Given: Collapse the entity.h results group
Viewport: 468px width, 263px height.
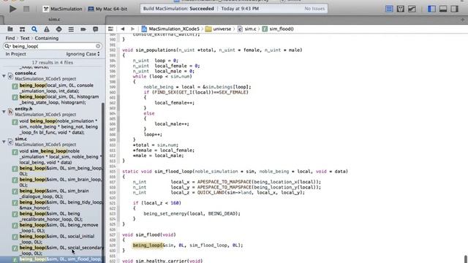Looking at the screenshot, I should click(x=4, y=112).
